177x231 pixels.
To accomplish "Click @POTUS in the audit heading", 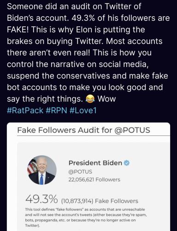I will pyautogui.click(x=132, y=130).
